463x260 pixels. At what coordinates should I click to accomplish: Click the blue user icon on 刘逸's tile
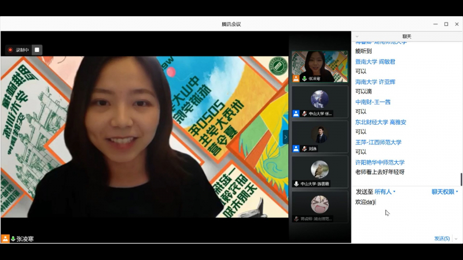296,148
